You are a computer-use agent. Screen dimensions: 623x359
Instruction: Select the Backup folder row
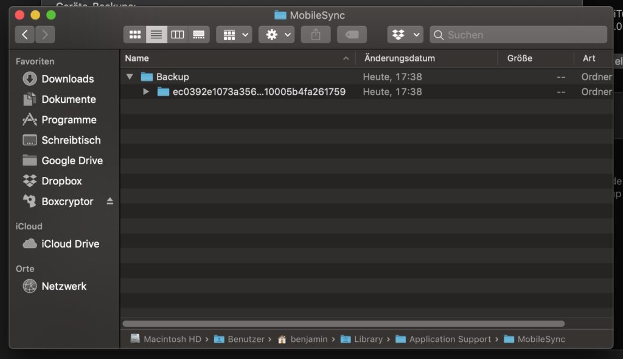366,76
